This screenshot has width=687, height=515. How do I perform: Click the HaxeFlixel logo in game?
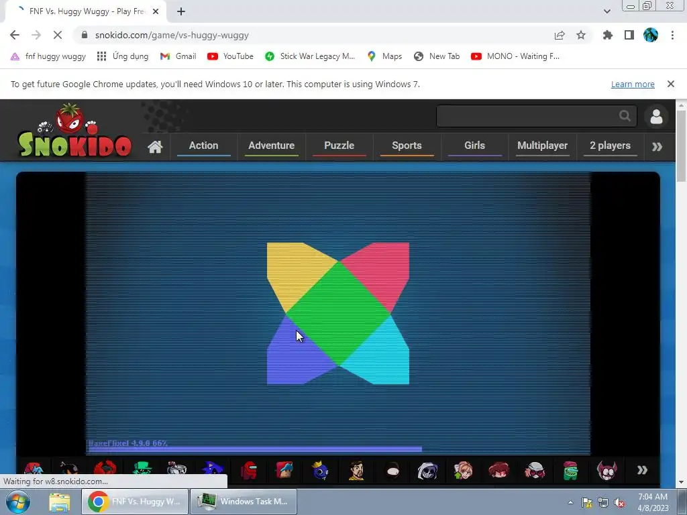[338, 314]
